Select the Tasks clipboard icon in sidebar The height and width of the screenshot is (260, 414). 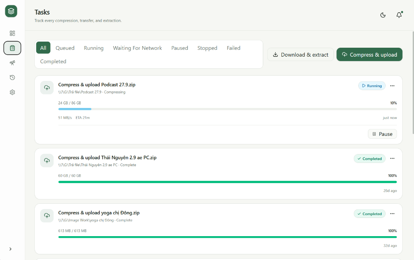tap(12, 48)
